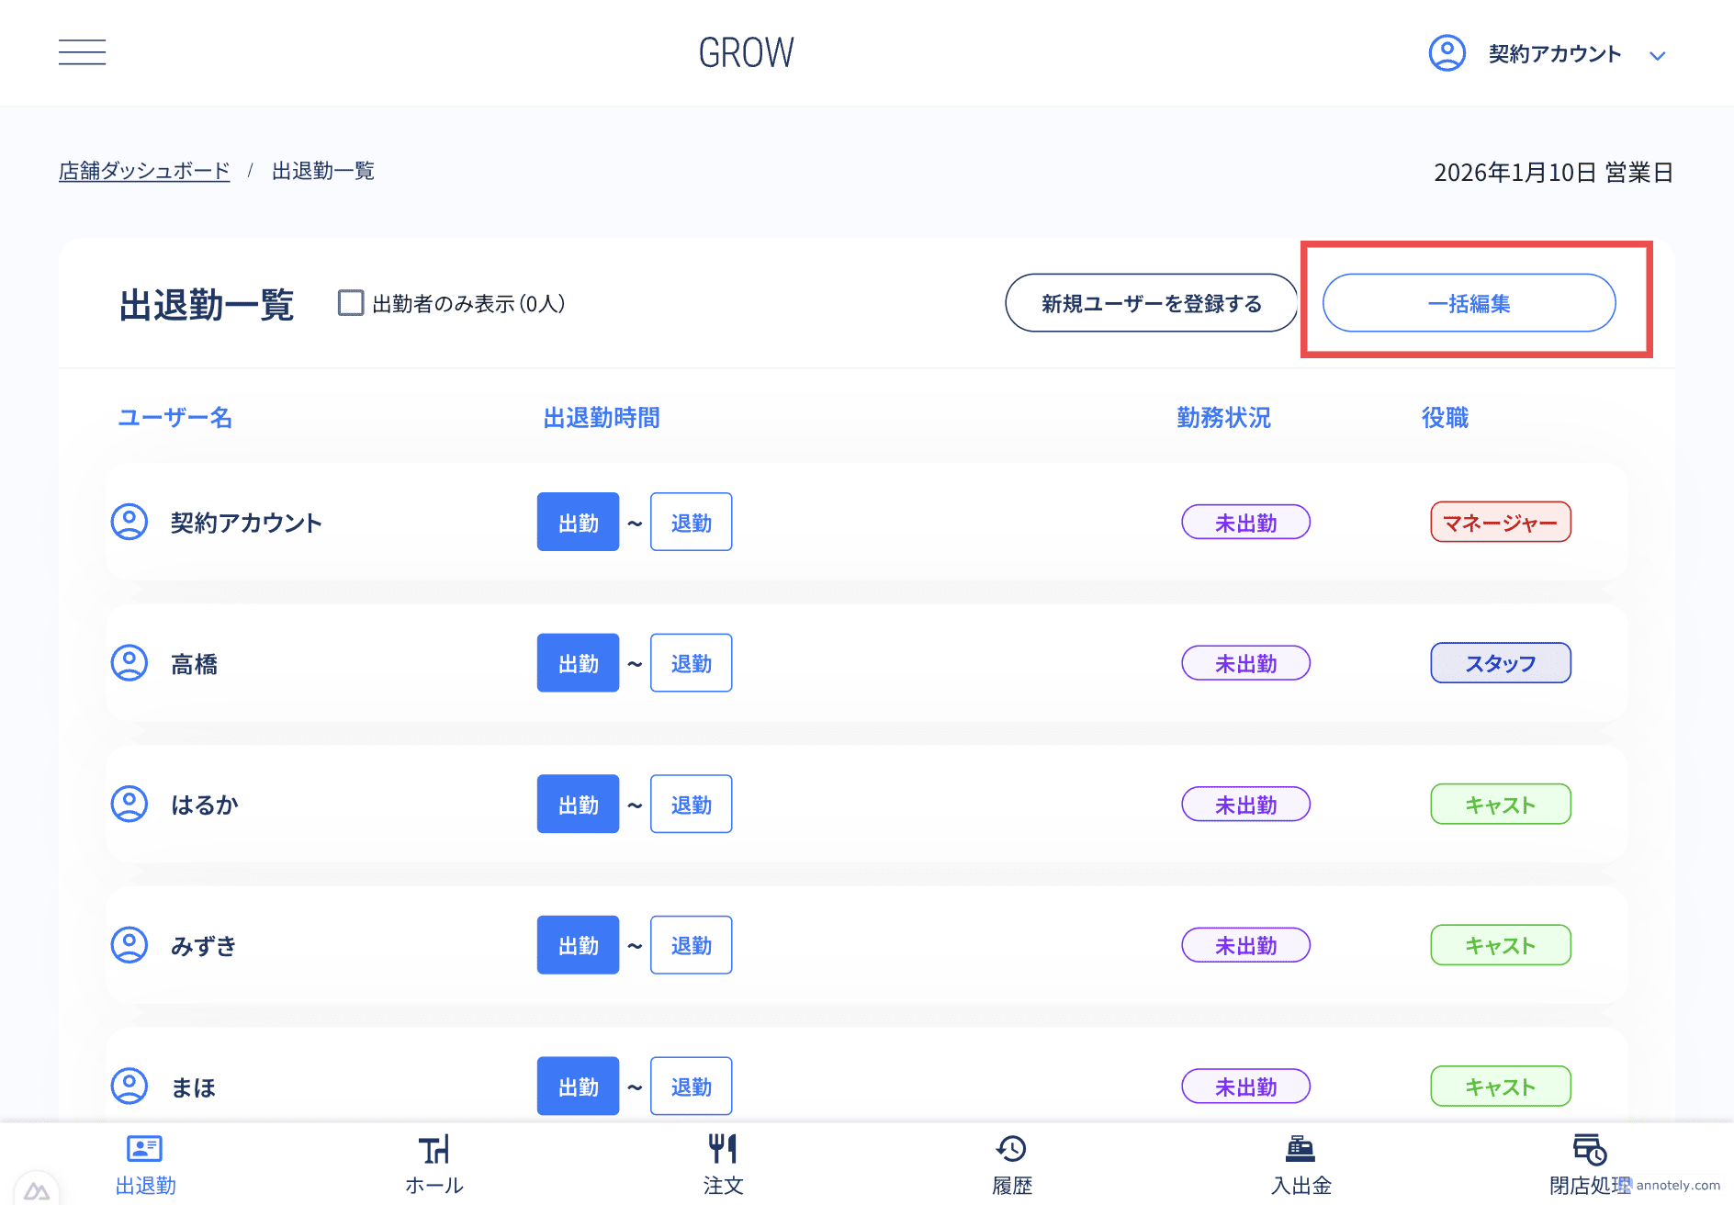Click the 店舗ダッシュボード breadcrumb link
Screen dimensions: 1734x1205
pyautogui.click(x=144, y=172)
